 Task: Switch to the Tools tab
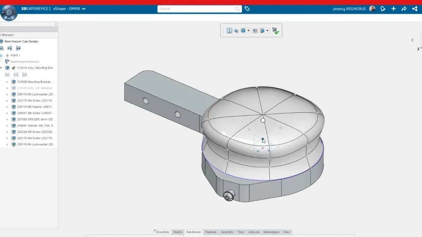click(241, 232)
